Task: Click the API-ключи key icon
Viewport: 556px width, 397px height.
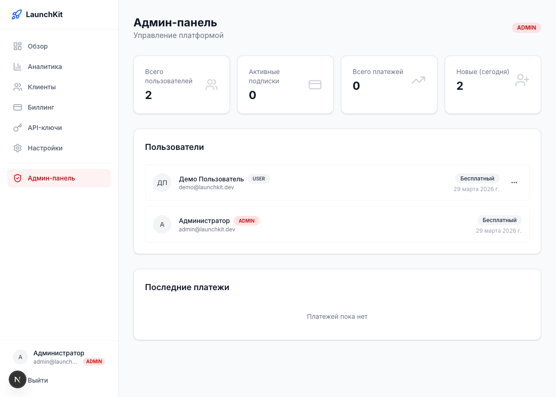Action: pos(18,128)
